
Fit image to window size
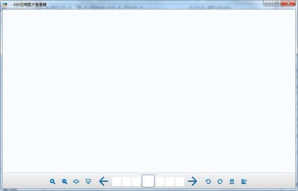pos(76,182)
